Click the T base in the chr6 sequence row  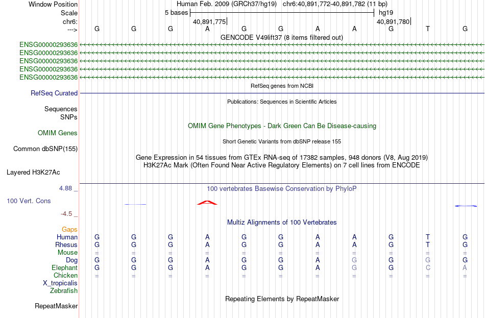coord(428,29)
